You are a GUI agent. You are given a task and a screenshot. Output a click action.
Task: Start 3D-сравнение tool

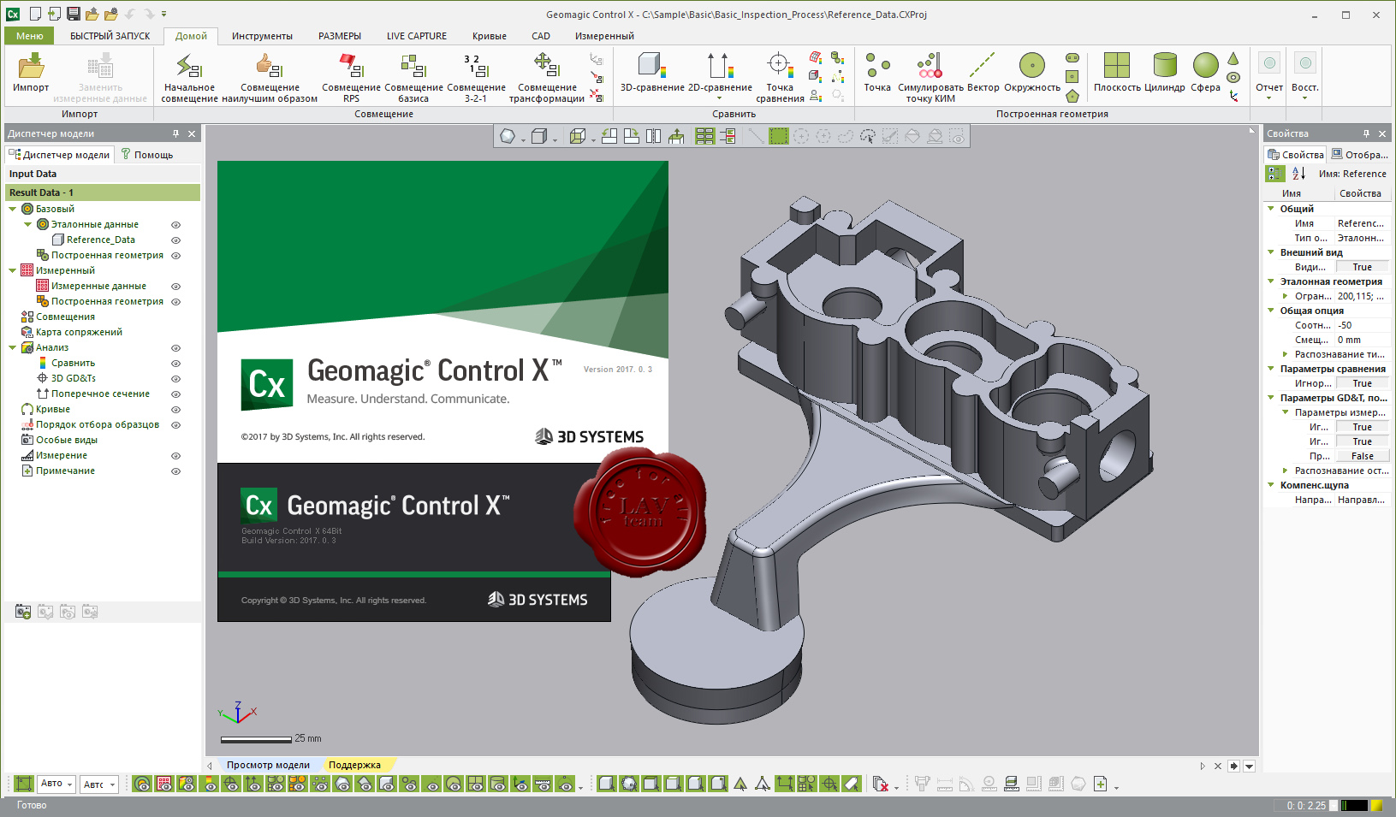click(652, 72)
